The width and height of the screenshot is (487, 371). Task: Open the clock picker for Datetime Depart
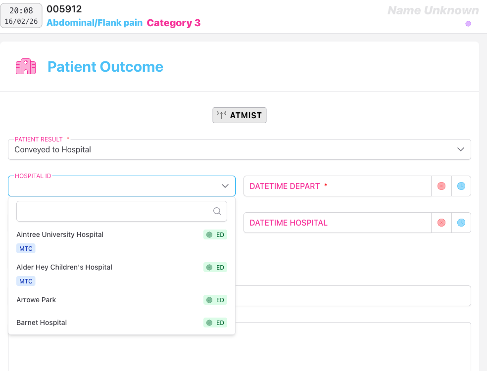(461, 185)
